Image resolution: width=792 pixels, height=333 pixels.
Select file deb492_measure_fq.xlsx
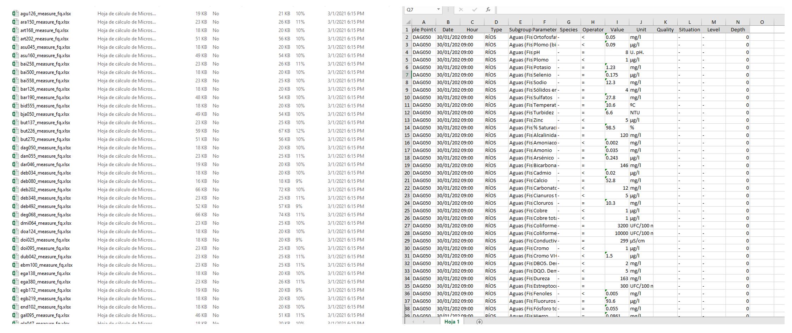click(x=45, y=206)
